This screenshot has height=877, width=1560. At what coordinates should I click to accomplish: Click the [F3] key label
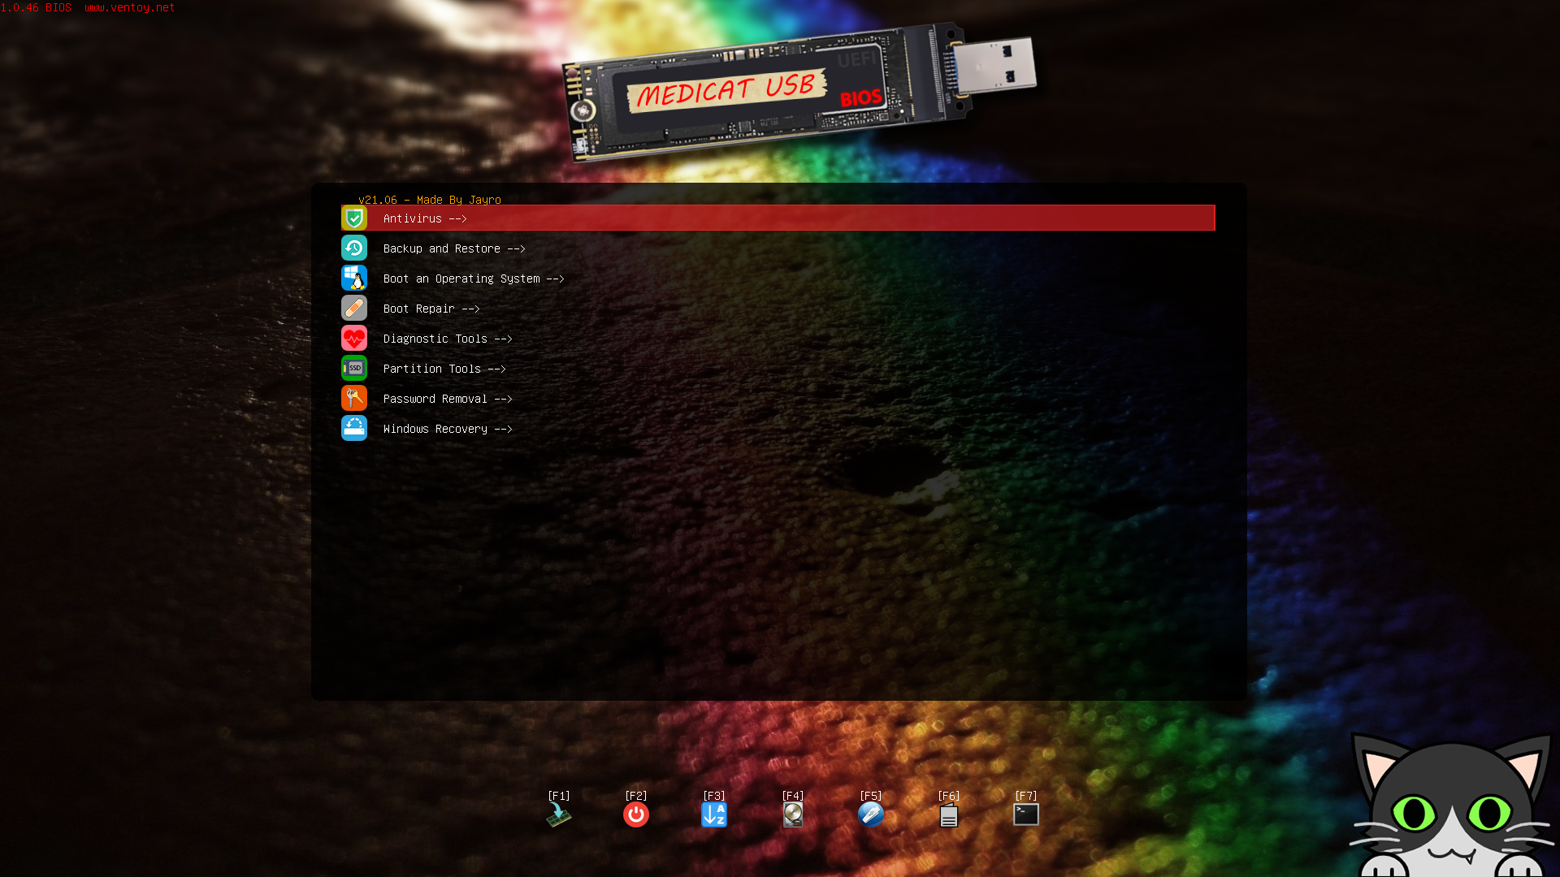coord(714,796)
